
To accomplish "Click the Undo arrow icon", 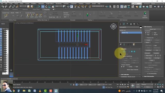I will click(3, 7).
